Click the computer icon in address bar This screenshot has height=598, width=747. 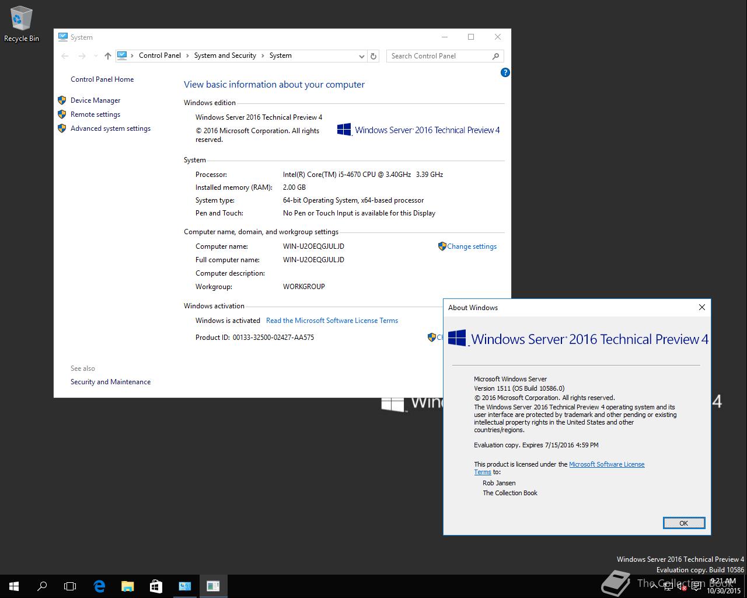click(122, 55)
